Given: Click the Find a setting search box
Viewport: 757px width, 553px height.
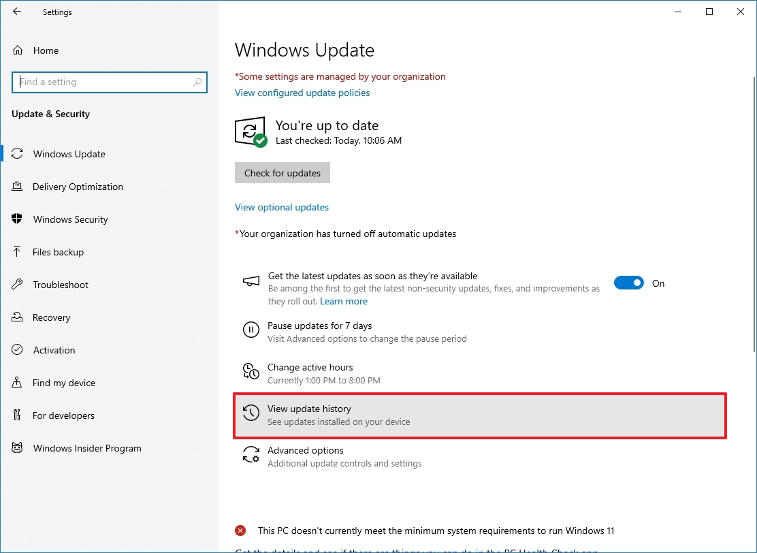Looking at the screenshot, I should click(110, 82).
